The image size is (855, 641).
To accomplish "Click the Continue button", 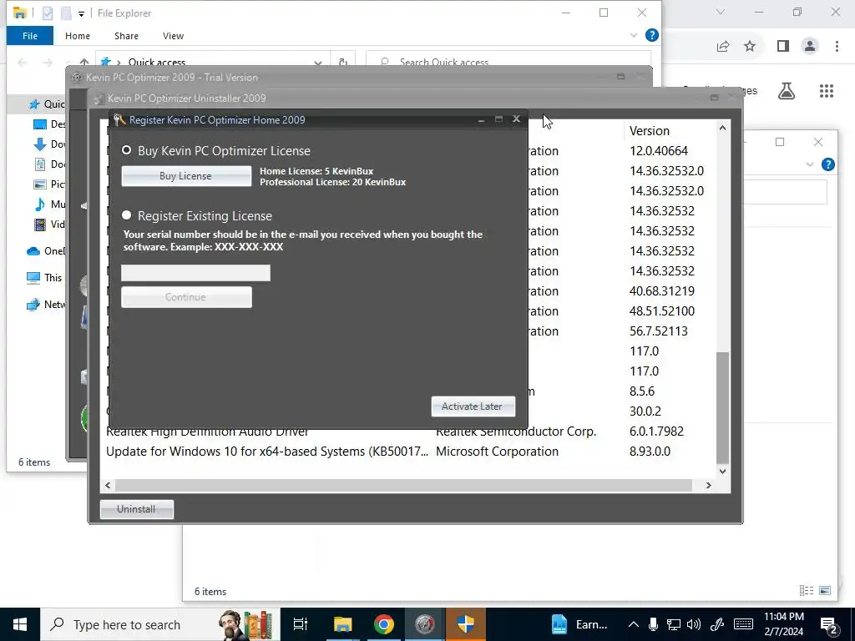I will click(186, 297).
